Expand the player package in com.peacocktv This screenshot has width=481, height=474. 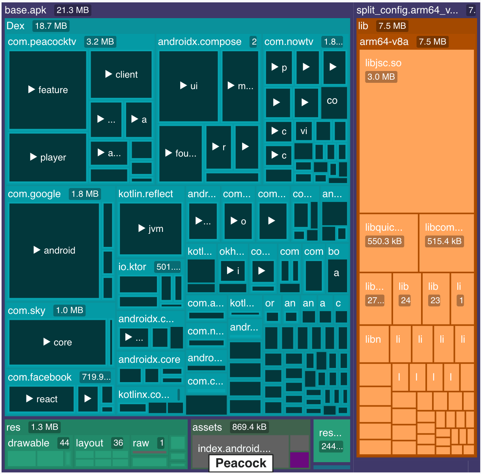48,157
